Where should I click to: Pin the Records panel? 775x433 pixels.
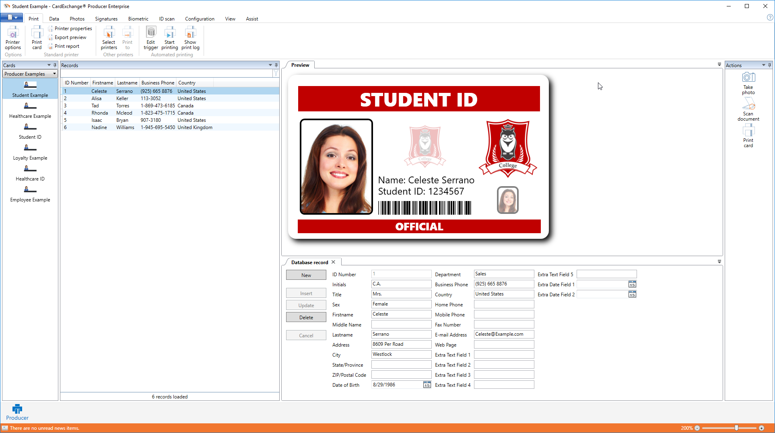(276, 65)
